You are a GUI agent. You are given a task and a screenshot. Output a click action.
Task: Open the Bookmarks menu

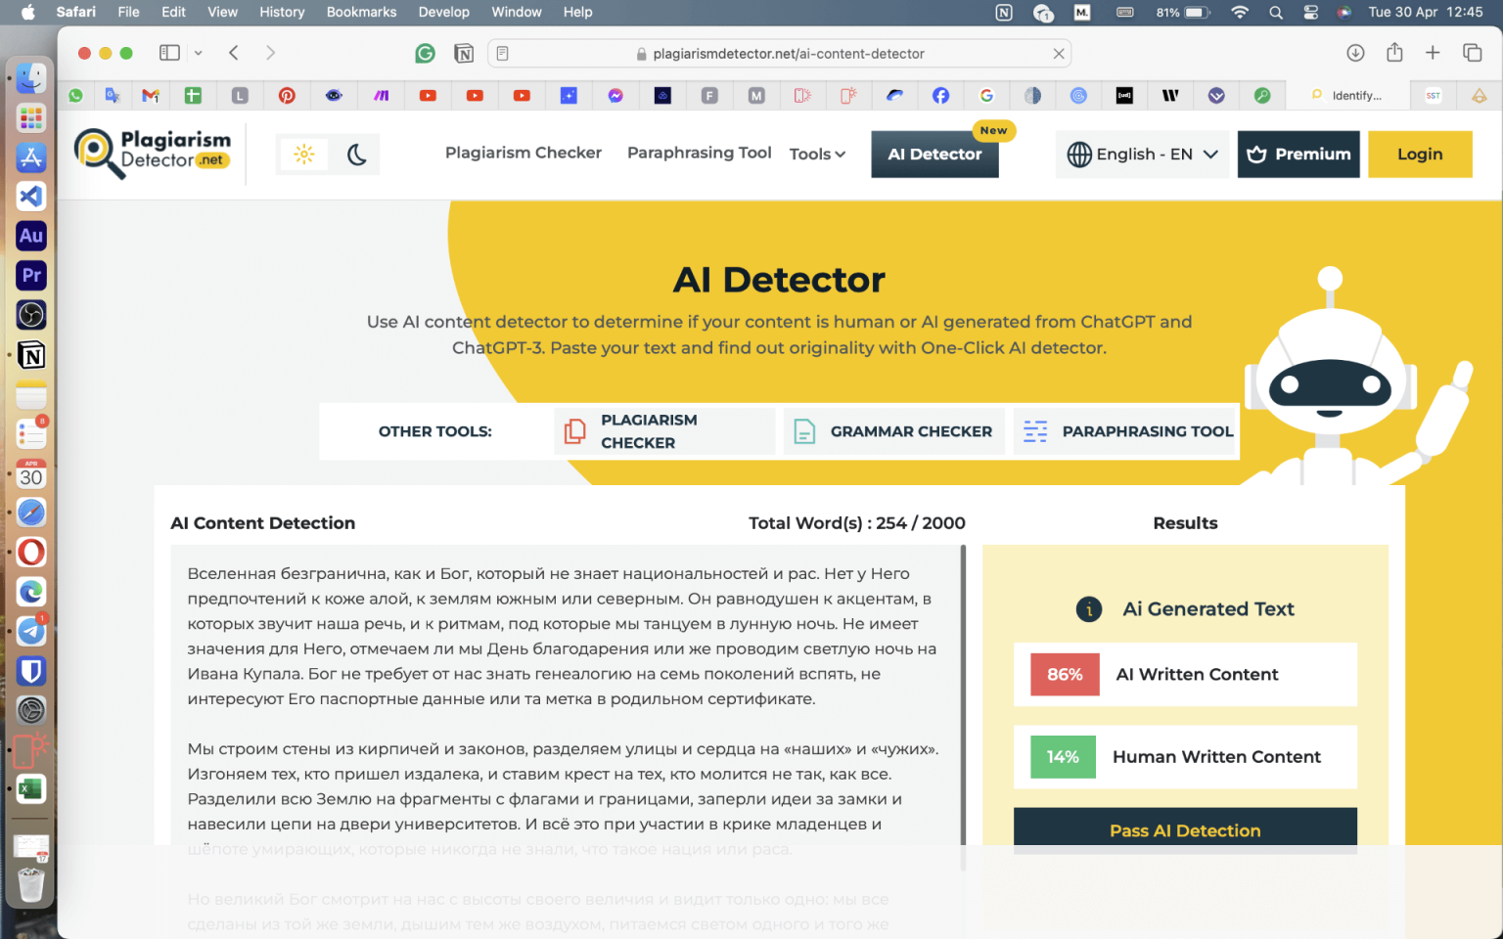click(x=361, y=12)
